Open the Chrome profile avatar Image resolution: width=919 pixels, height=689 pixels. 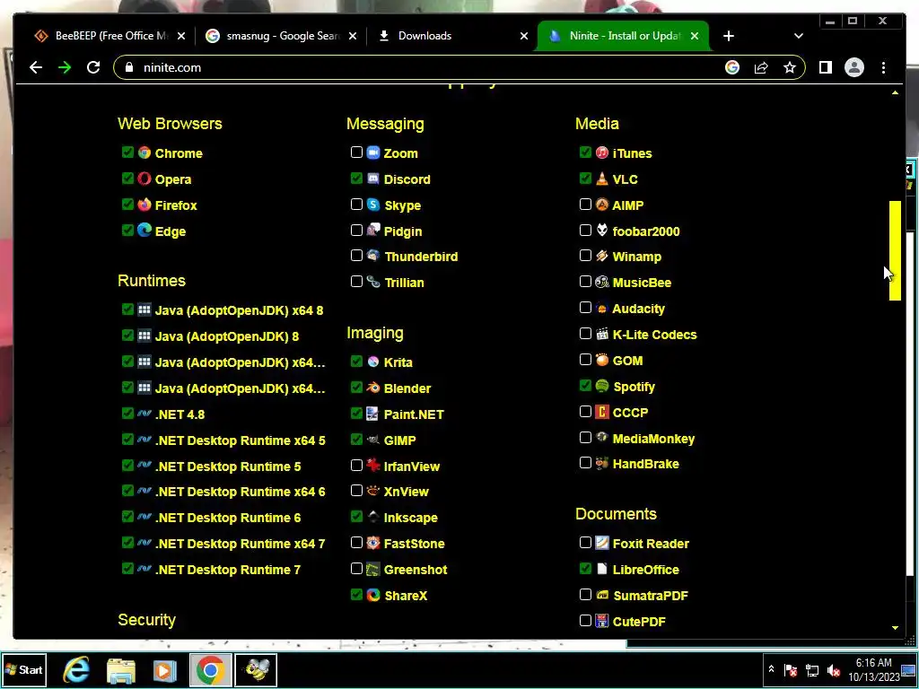point(854,67)
